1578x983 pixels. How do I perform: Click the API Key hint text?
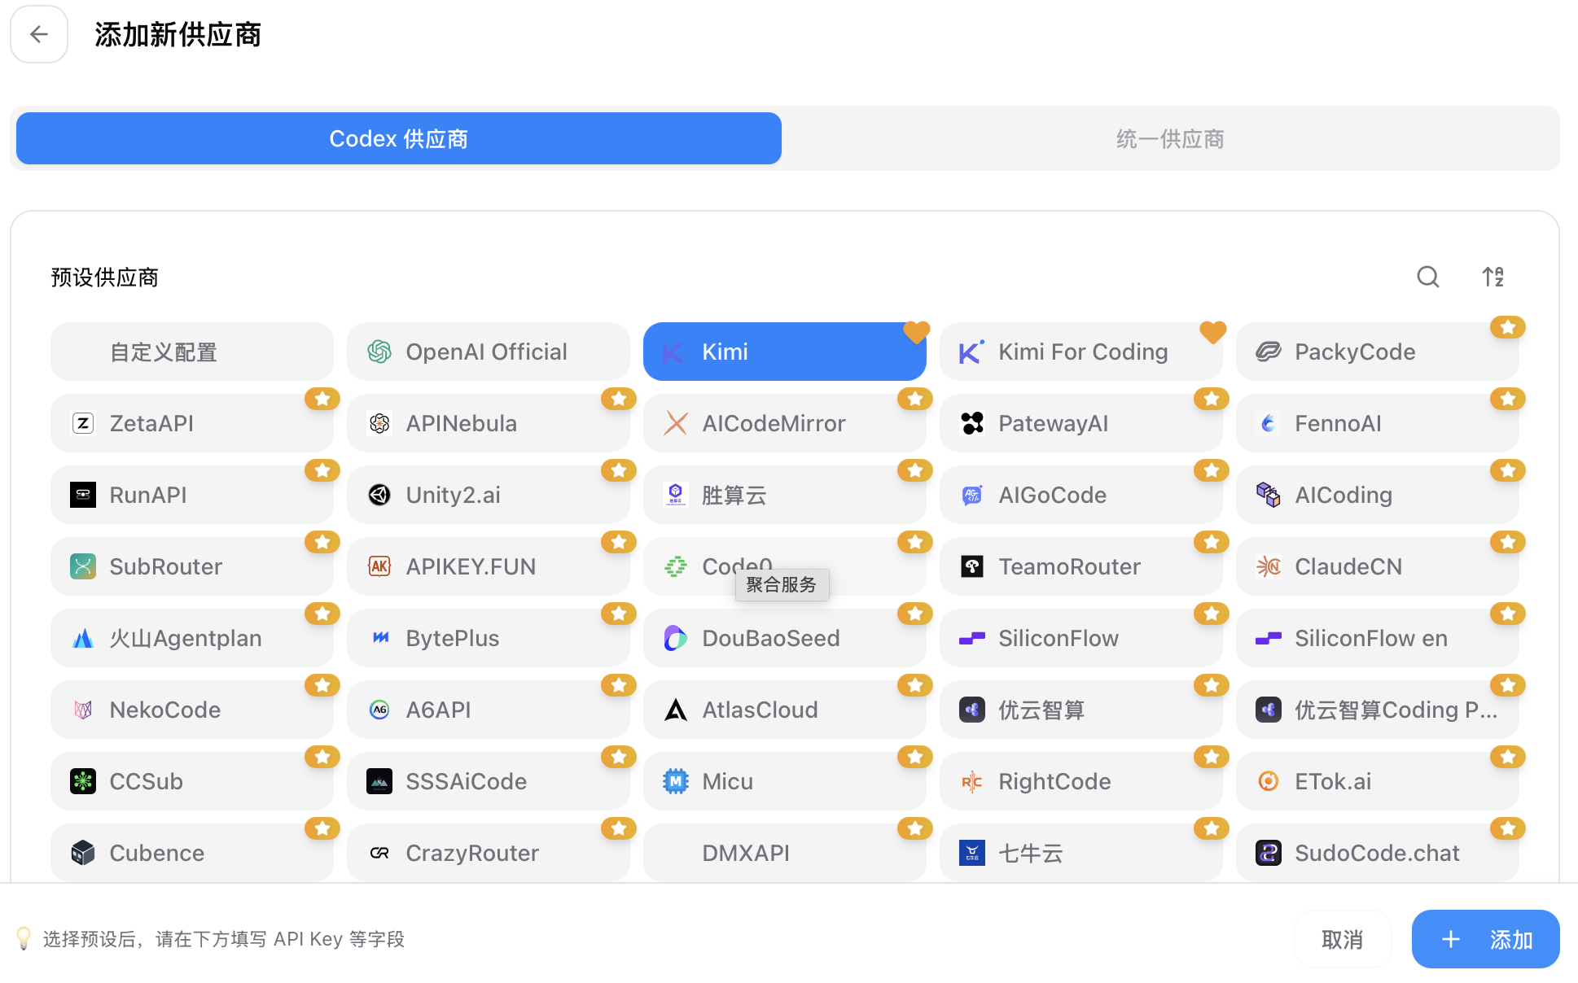coord(224,939)
